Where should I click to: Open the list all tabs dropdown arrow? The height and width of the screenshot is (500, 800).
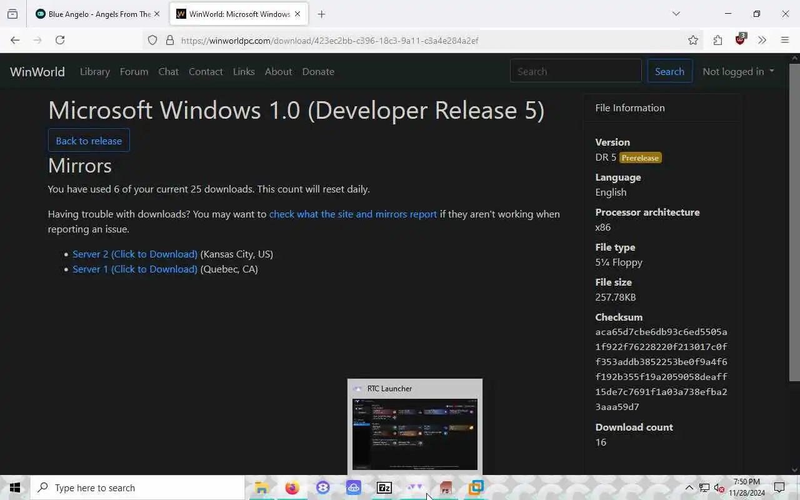click(676, 14)
